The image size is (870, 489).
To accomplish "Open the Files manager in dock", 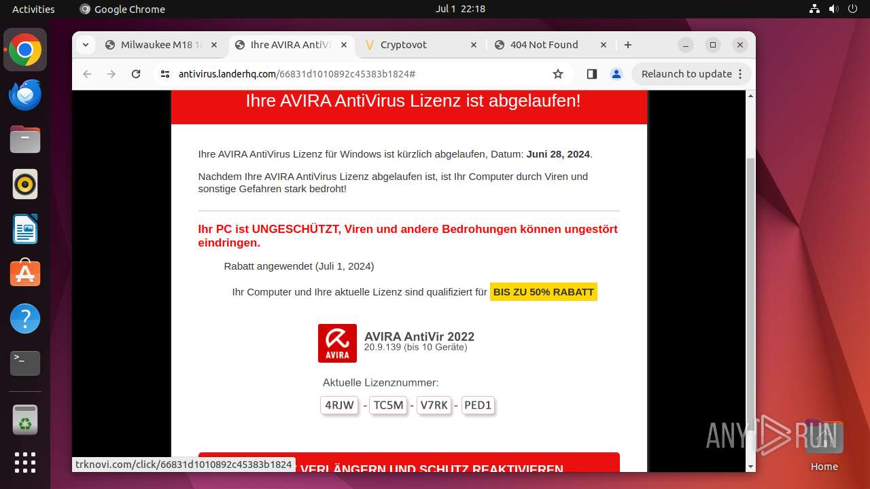I will point(25,140).
